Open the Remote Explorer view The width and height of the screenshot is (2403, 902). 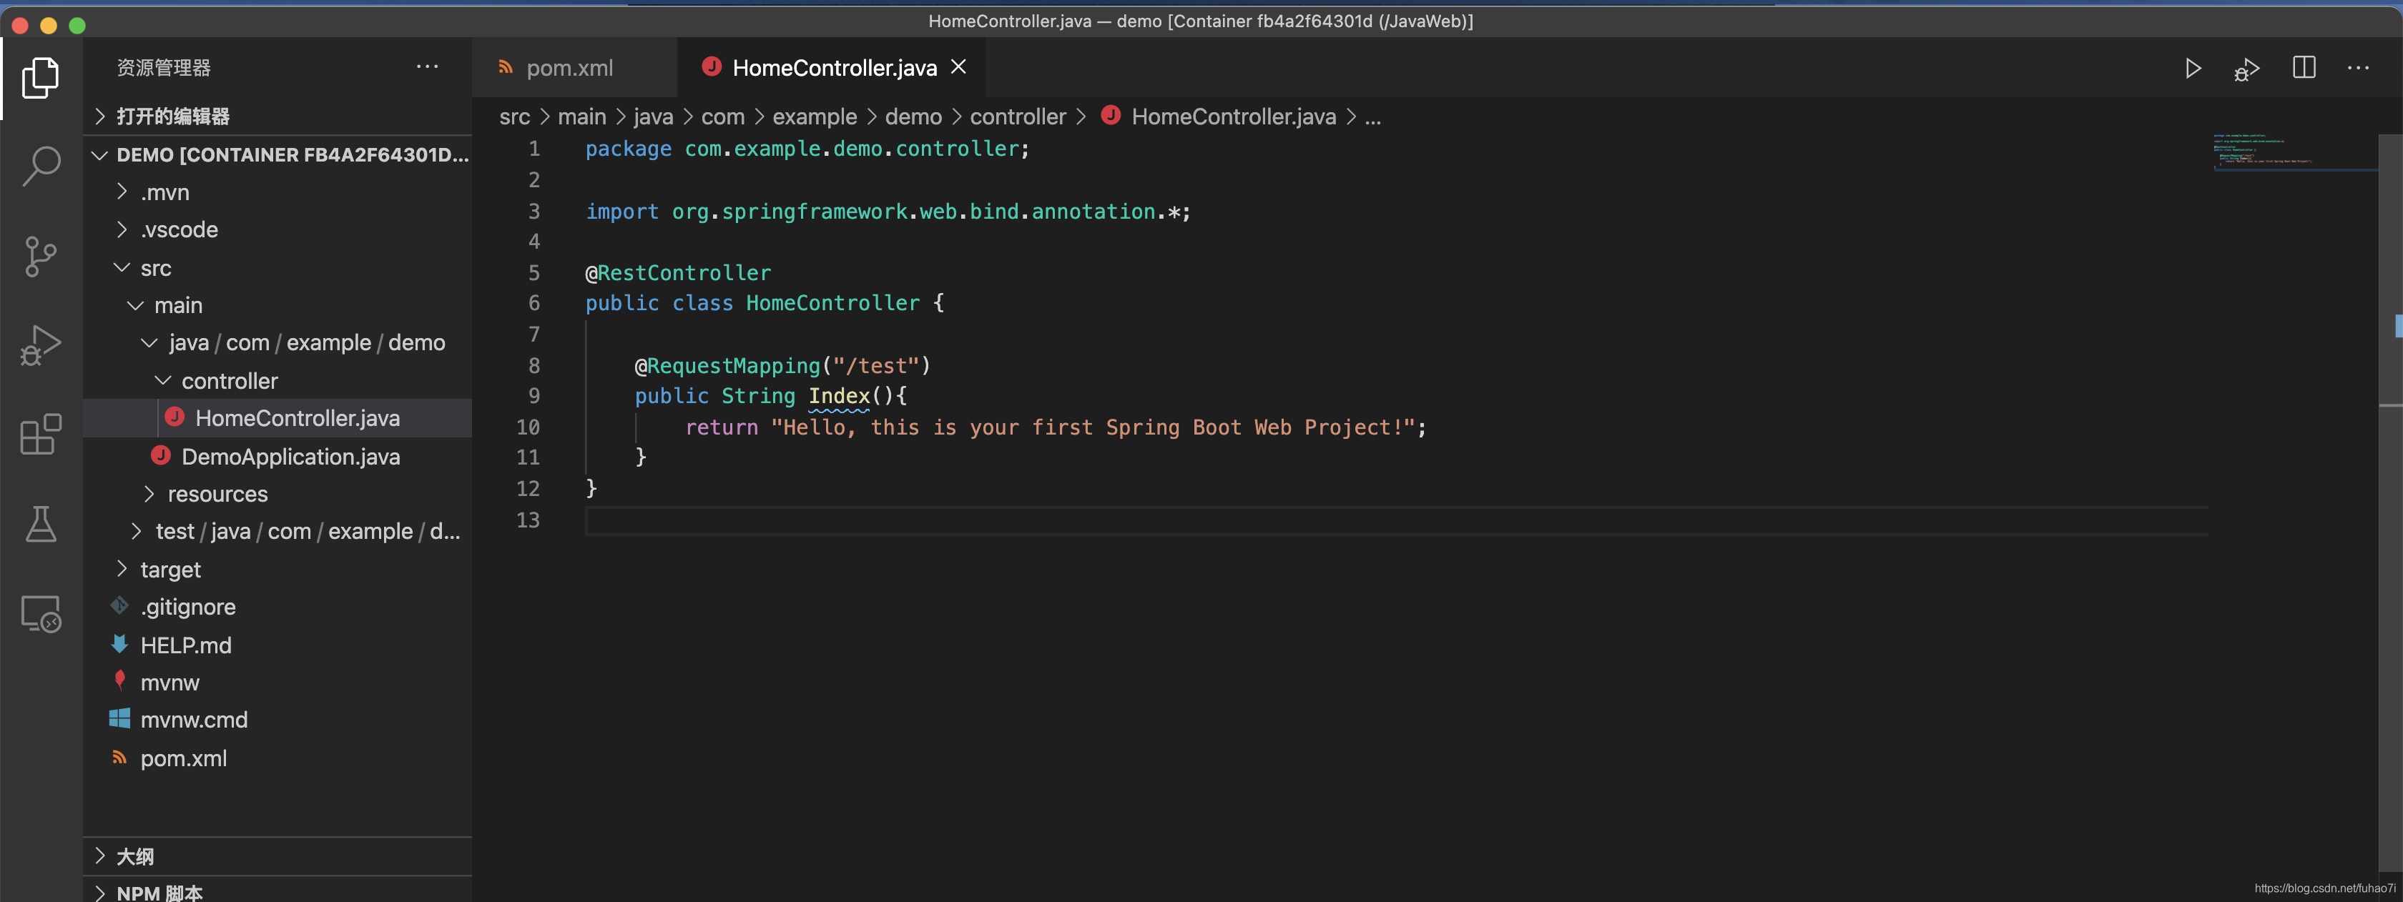coord(40,614)
